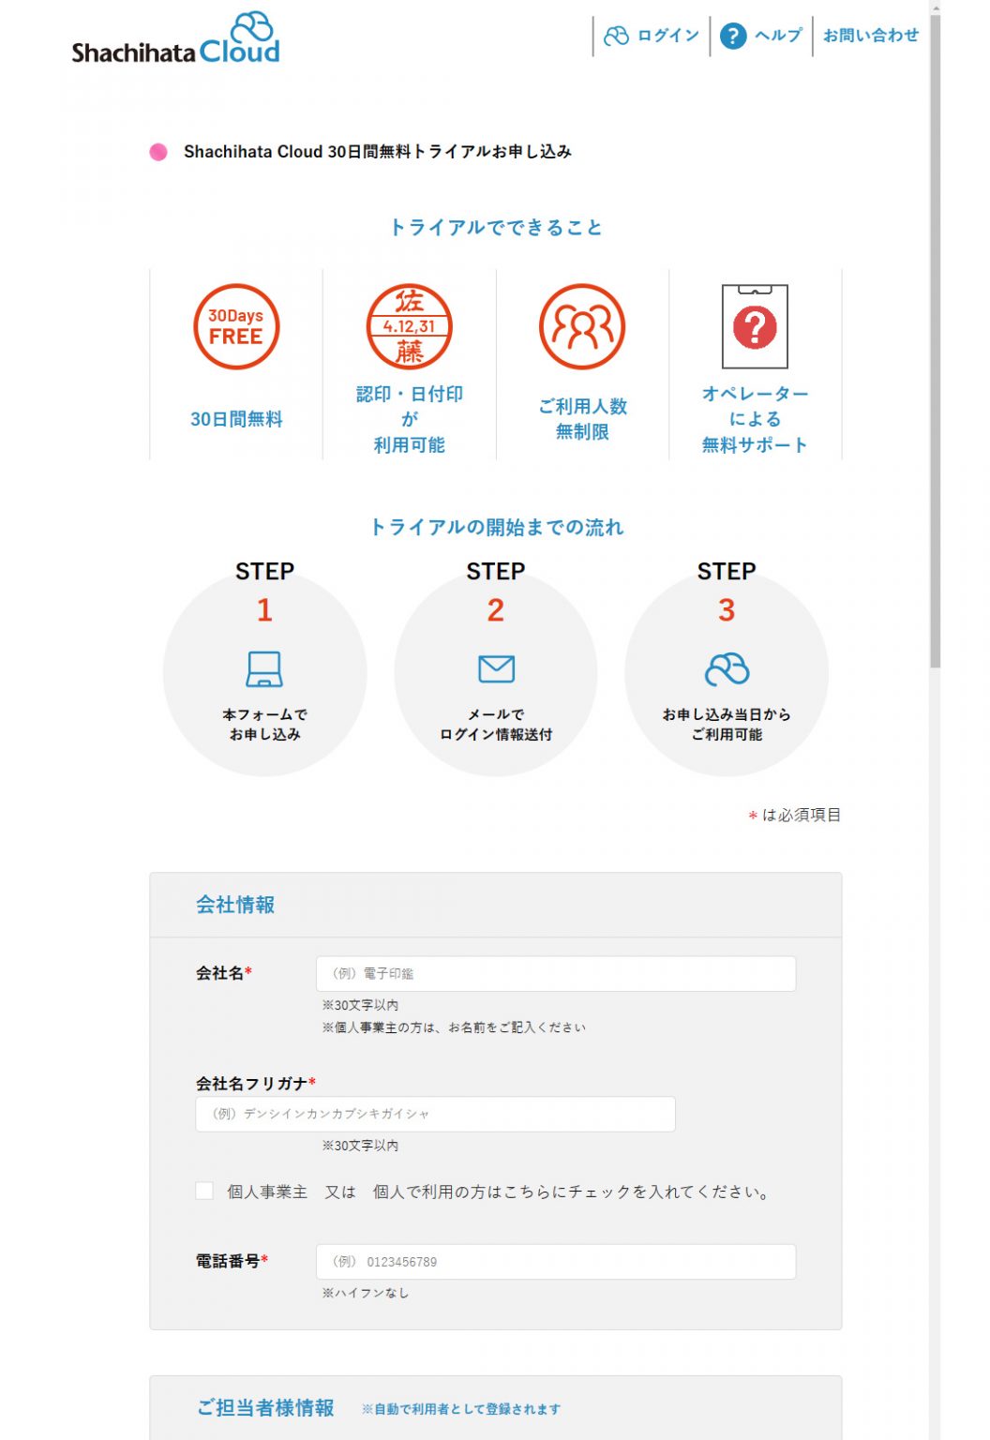Click the Shachihata Cloud logo
990x1440 pixels.
tap(174, 40)
